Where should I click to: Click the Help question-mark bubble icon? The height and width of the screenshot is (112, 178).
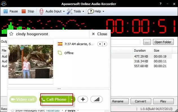[91, 11]
